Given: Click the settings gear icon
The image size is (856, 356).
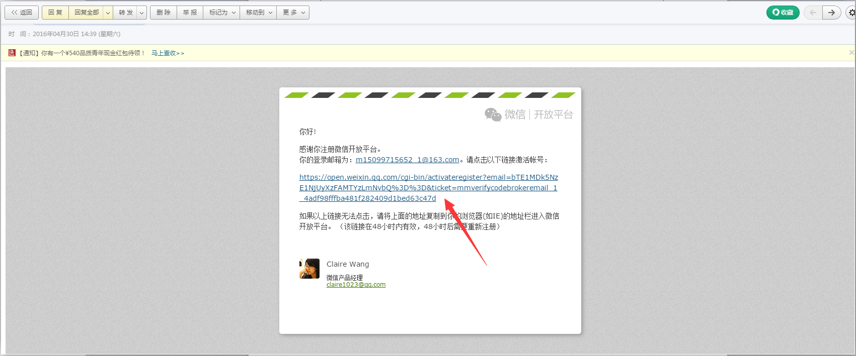Looking at the screenshot, I should 851,13.
